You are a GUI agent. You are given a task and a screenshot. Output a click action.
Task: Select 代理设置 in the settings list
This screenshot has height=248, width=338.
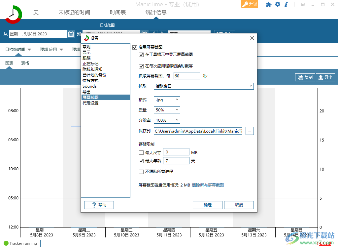106,103
